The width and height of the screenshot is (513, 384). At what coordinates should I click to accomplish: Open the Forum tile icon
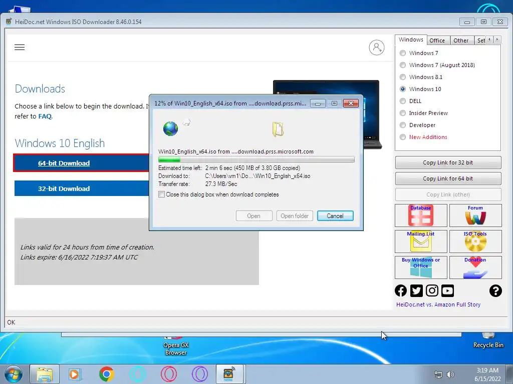pyautogui.click(x=475, y=215)
